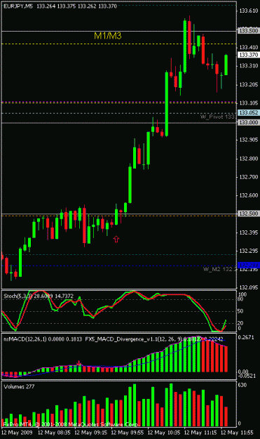Click the highlighted 133.500 price level tag

[248, 31]
